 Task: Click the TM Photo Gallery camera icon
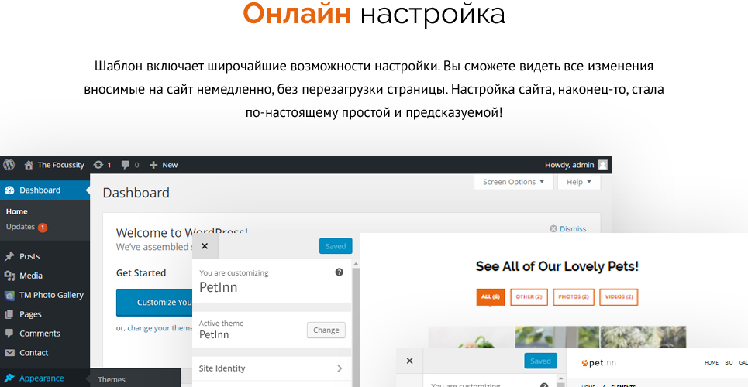[x=9, y=295]
